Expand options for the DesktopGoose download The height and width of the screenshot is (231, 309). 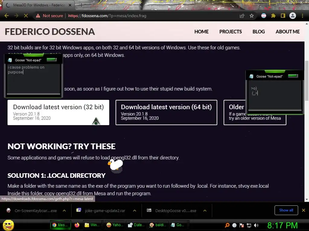click(205, 211)
